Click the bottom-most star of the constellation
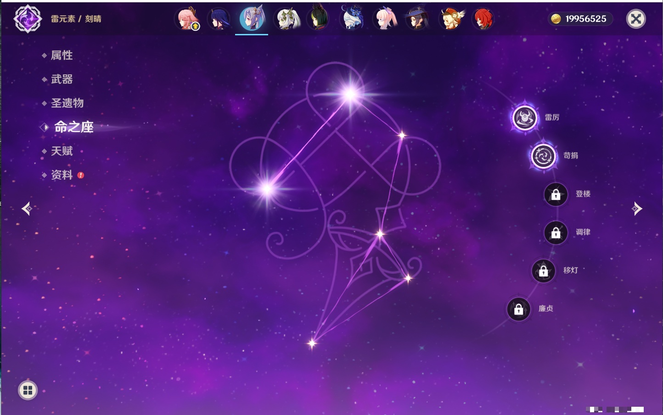Screen dimensions: 663x415 click(312, 343)
